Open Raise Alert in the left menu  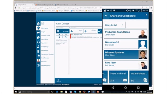[44, 43]
